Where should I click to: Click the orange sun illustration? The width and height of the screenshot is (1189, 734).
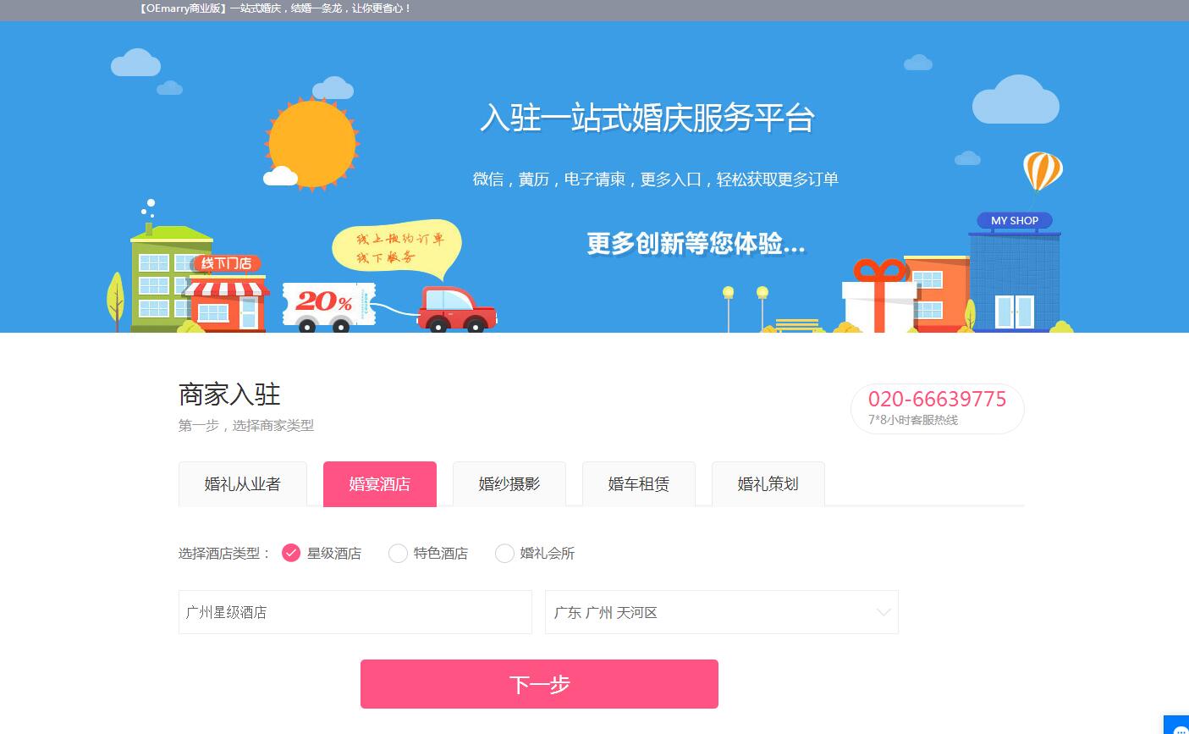pyautogui.click(x=311, y=142)
